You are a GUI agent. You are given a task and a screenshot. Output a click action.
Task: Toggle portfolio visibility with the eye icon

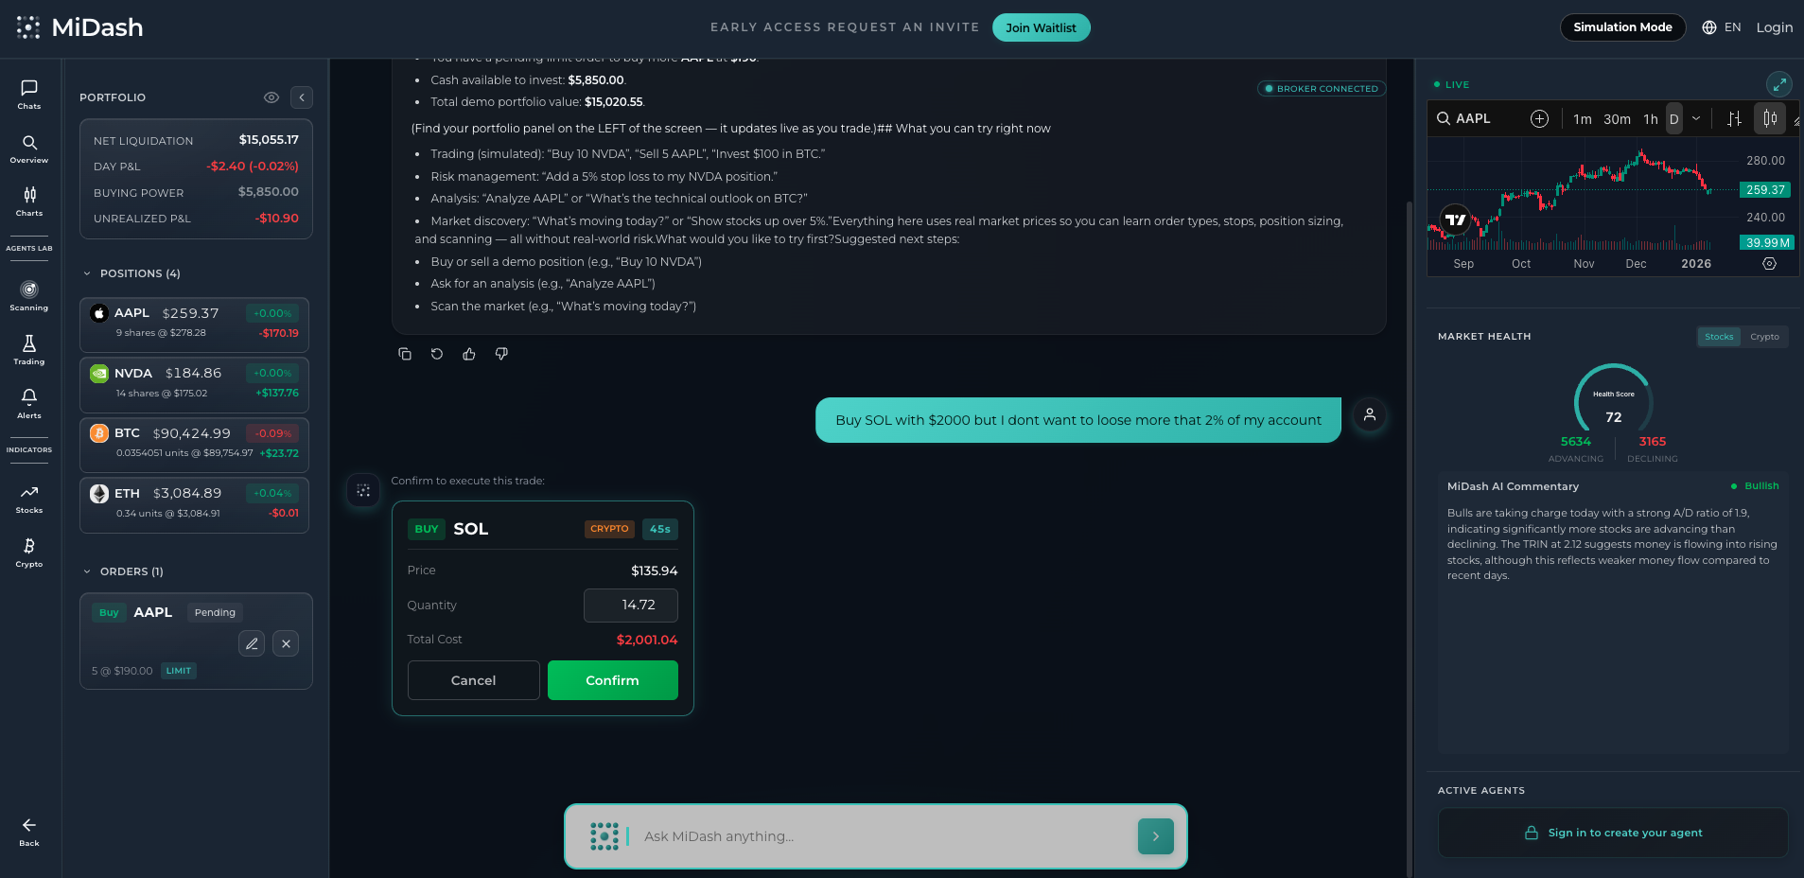pos(271,97)
